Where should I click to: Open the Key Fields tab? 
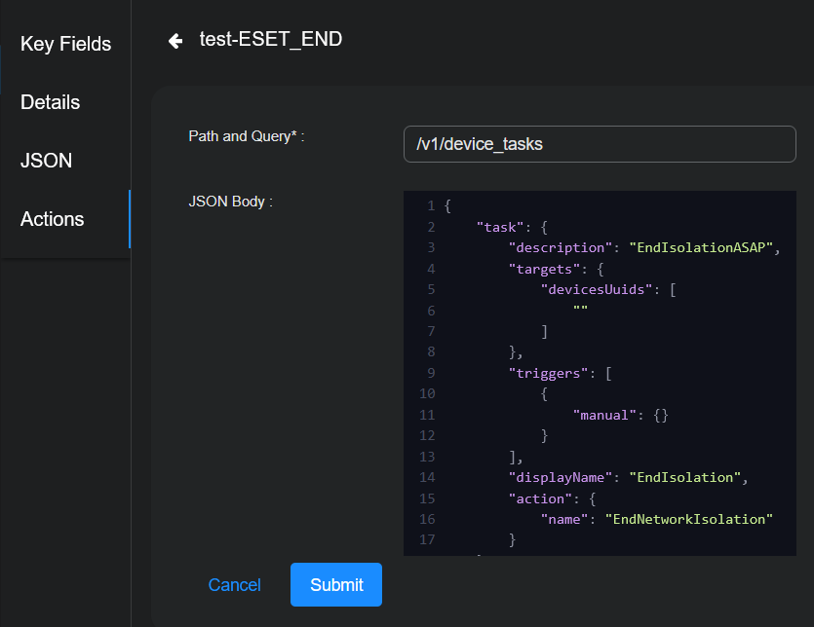65,44
